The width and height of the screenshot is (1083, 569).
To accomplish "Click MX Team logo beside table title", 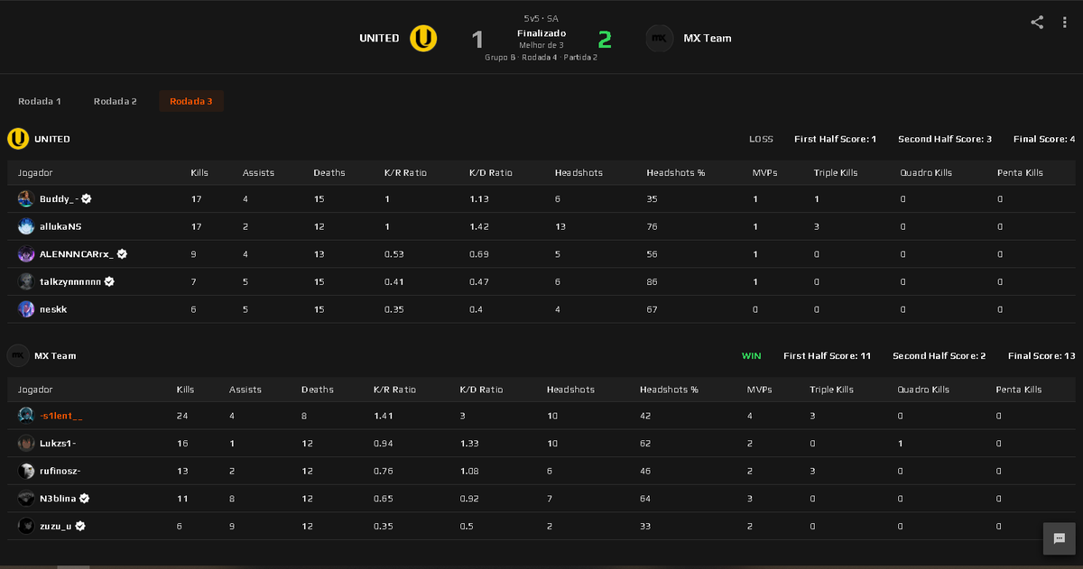I will tap(18, 355).
